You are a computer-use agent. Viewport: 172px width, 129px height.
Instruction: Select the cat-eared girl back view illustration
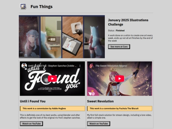95,37
